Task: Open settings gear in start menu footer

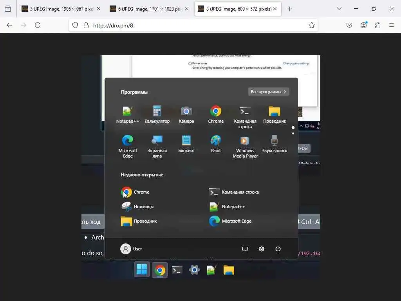Action: (x=261, y=249)
